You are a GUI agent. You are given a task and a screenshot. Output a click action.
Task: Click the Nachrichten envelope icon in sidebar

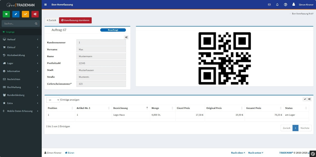click(x=4, y=79)
